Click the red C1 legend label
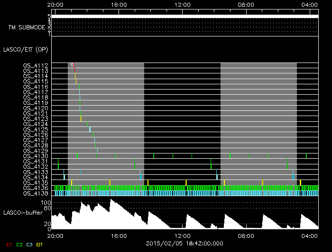Viewport: 332px width, 252px height. (9, 244)
